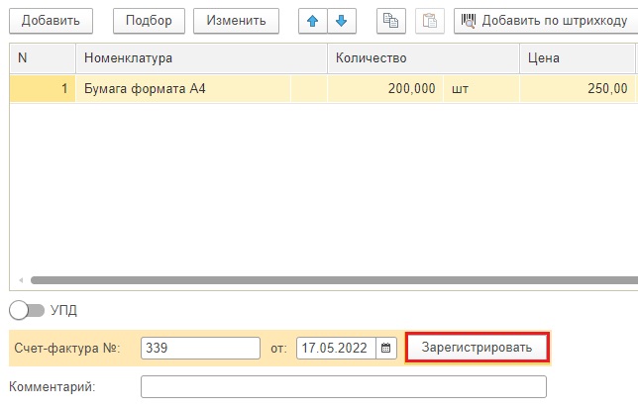Select the price cell 250,00
The width and height of the screenshot is (638, 411).
pos(577,88)
